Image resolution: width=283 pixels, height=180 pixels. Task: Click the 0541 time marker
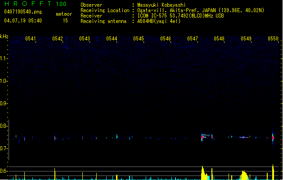click(x=30, y=39)
